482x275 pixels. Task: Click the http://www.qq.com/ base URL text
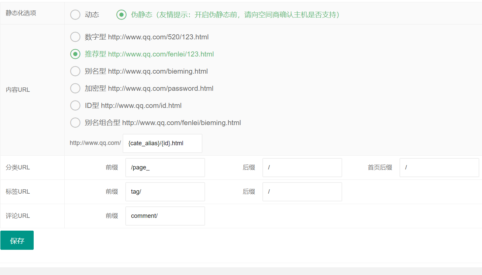click(95, 143)
